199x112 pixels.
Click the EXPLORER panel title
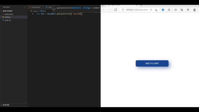6,7
